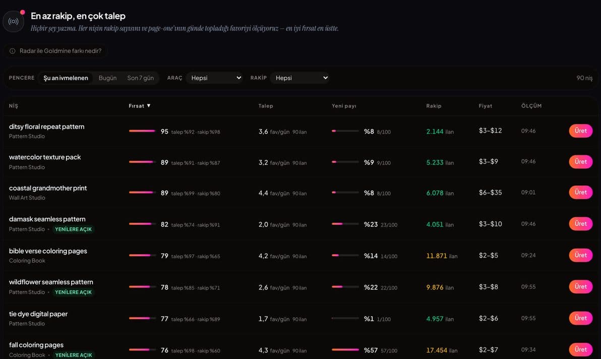
Task: Click Üret for fall coloring pages
Action: [x=581, y=349]
